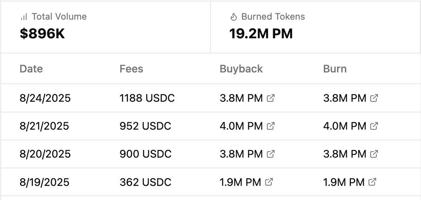
Task: Click the Date column header
Action: click(x=31, y=69)
